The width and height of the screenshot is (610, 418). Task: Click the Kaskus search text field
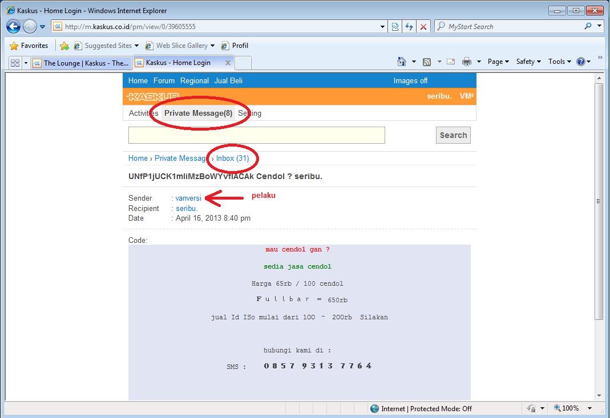pos(257,135)
